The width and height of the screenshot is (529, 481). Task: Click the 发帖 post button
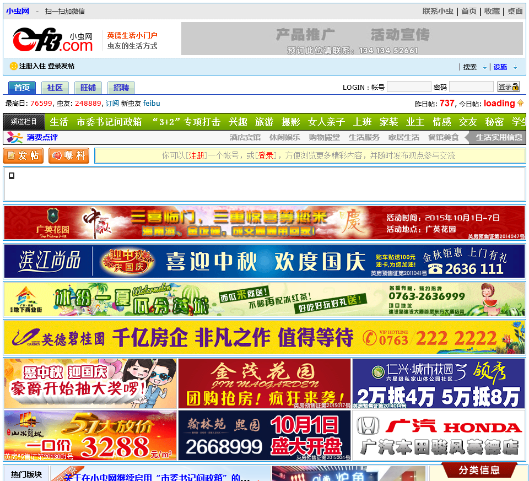(23, 155)
